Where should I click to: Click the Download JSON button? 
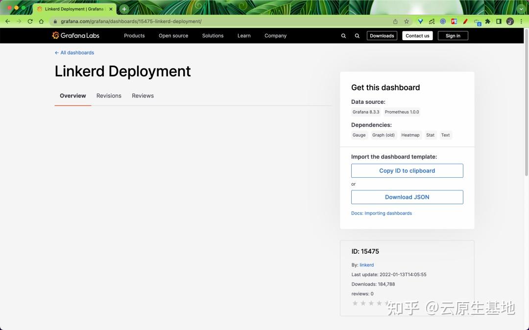tap(407, 197)
